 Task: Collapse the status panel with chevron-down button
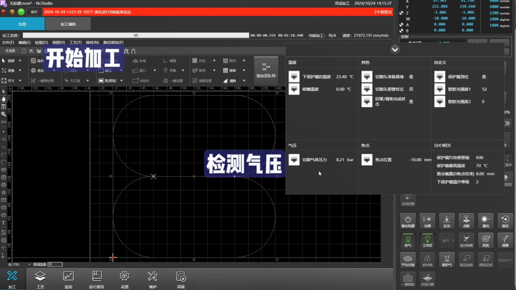click(395, 49)
